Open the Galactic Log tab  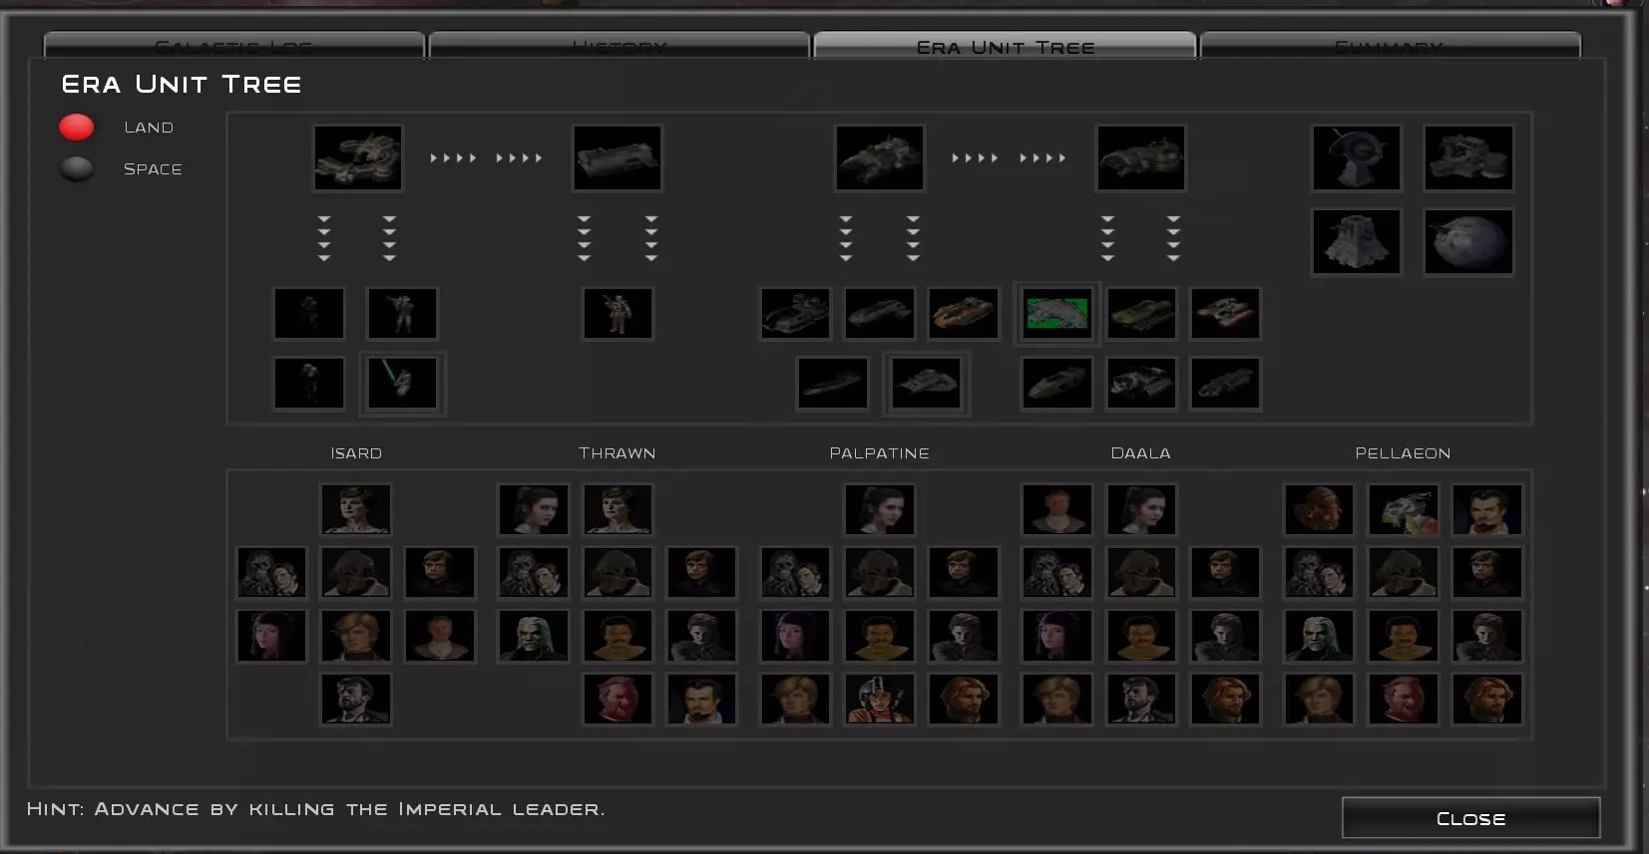point(234,46)
